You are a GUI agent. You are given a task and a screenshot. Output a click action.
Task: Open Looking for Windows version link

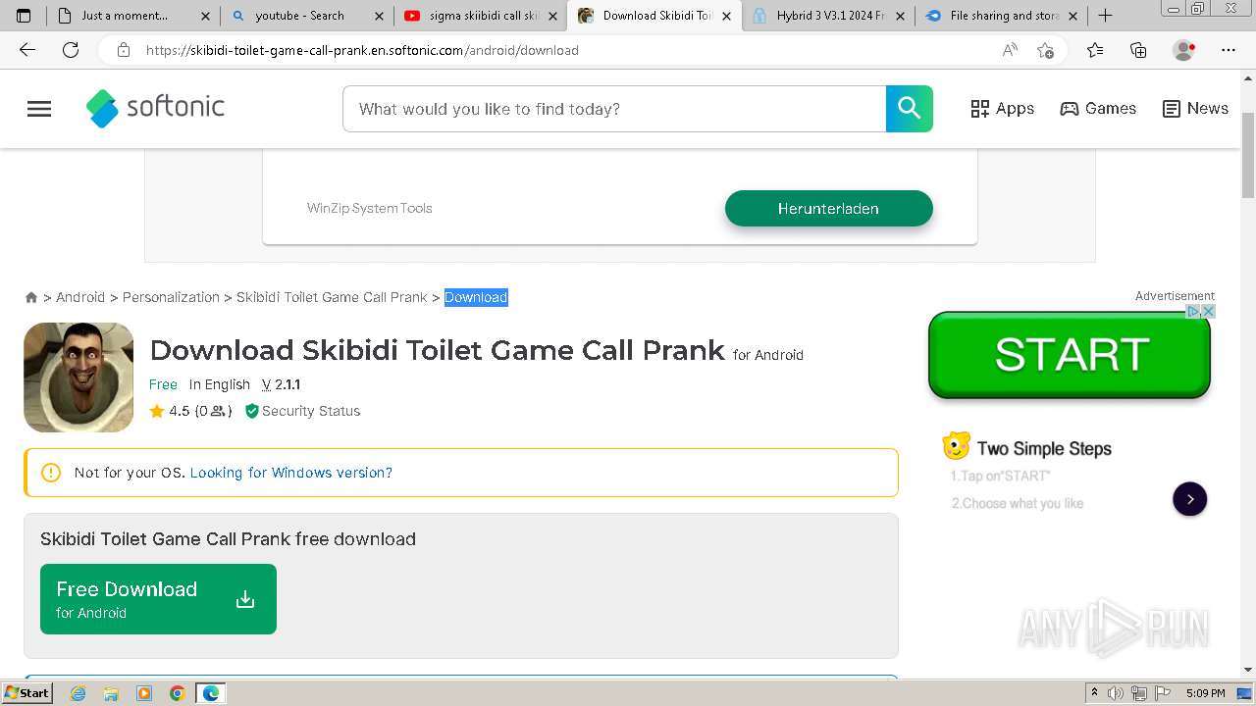point(291,473)
